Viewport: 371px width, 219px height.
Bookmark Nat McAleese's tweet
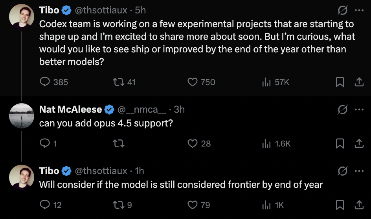pyautogui.click(x=340, y=143)
